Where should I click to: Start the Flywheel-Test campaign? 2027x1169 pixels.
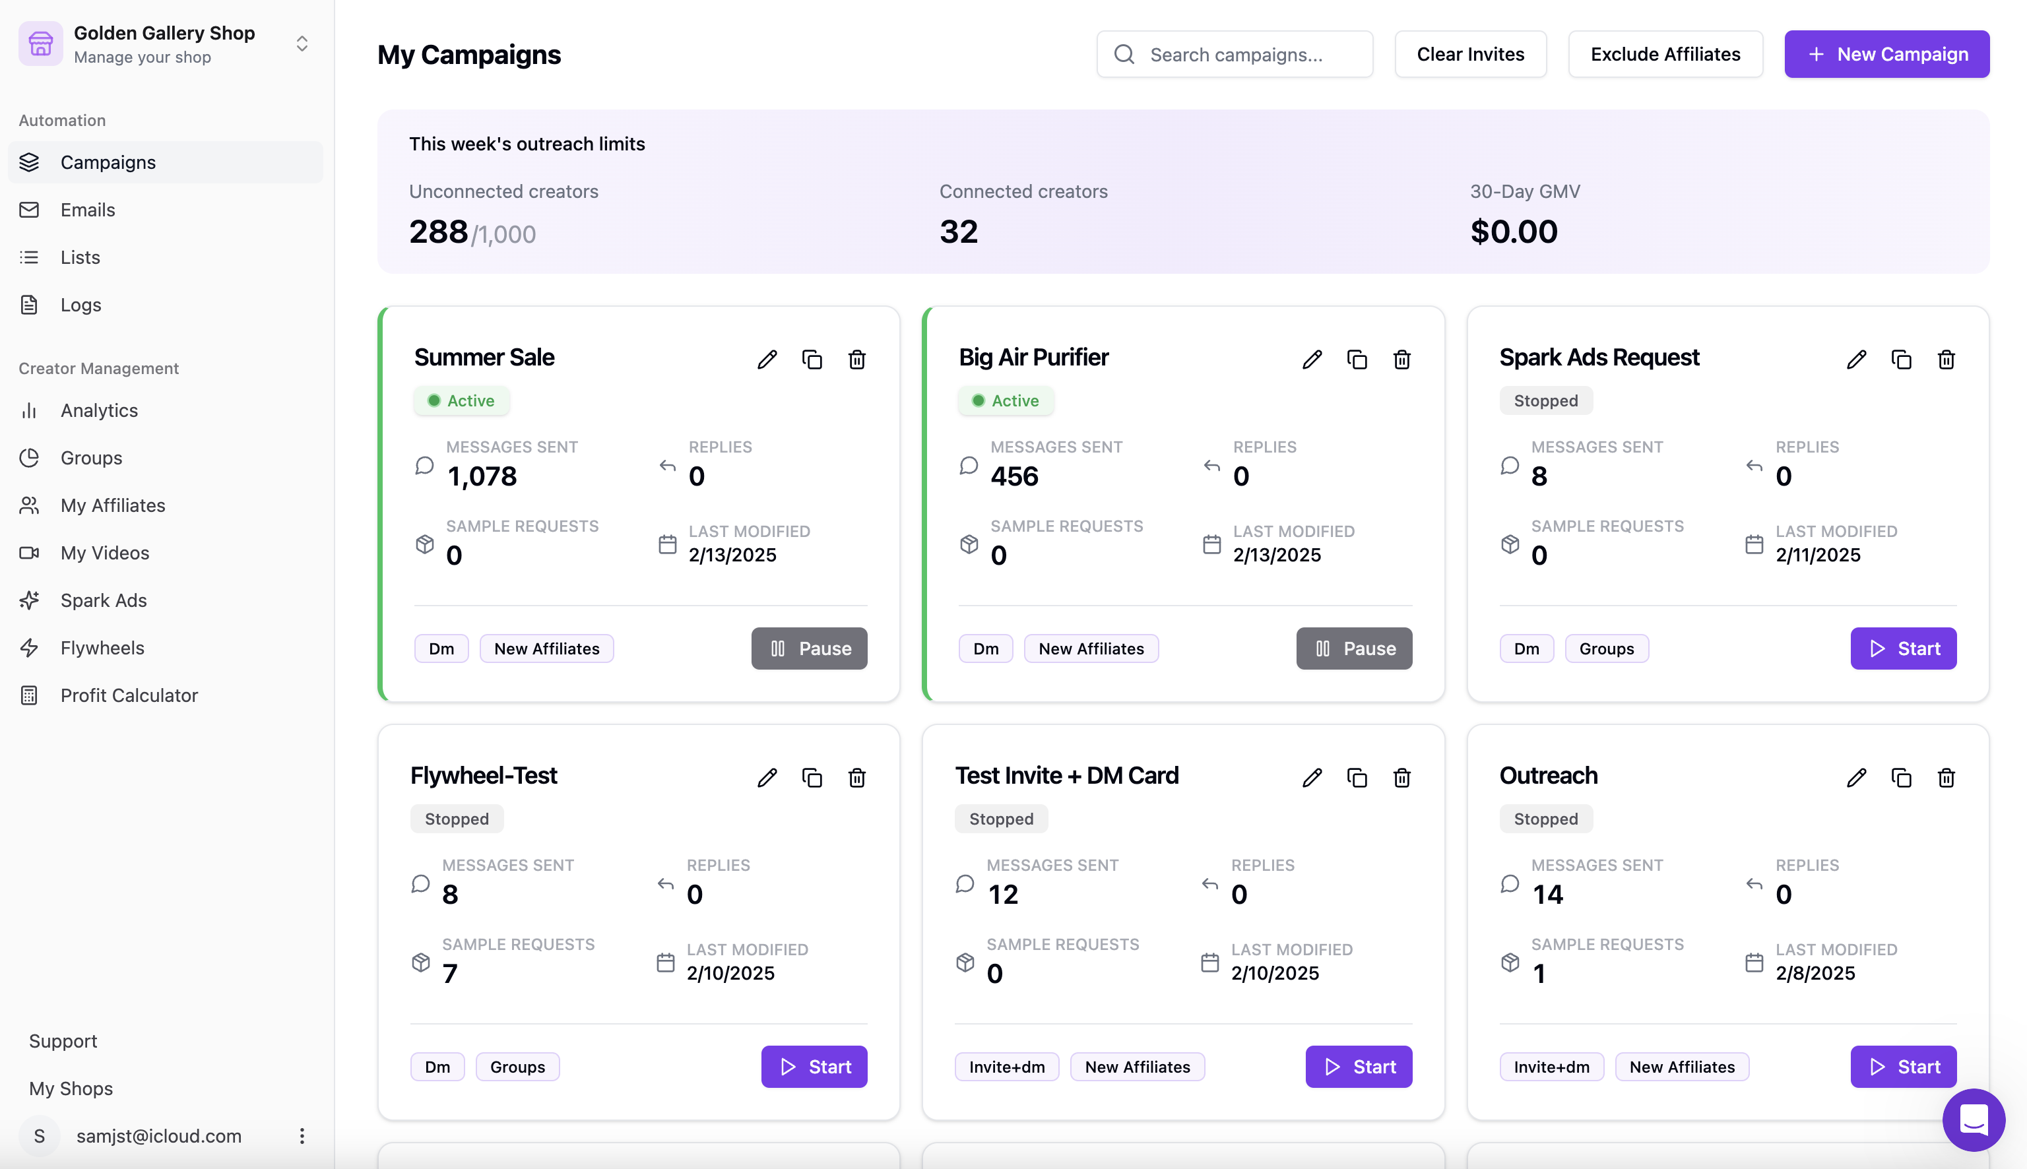click(x=814, y=1066)
